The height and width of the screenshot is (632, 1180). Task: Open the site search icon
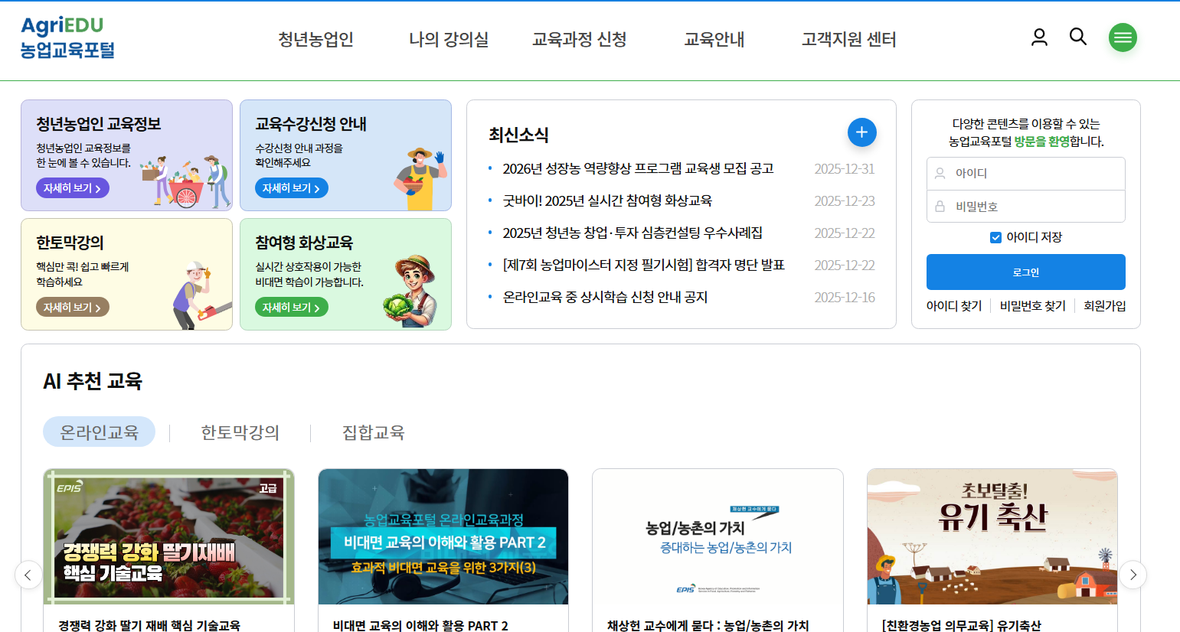(1078, 36)
